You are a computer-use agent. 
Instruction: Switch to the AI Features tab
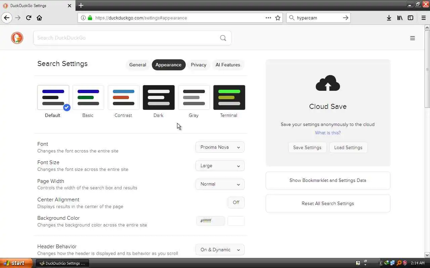[x=228, y=65]
